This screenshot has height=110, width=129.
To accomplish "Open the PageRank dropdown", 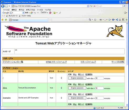I will pyautogui.click(x=47, y=13).
